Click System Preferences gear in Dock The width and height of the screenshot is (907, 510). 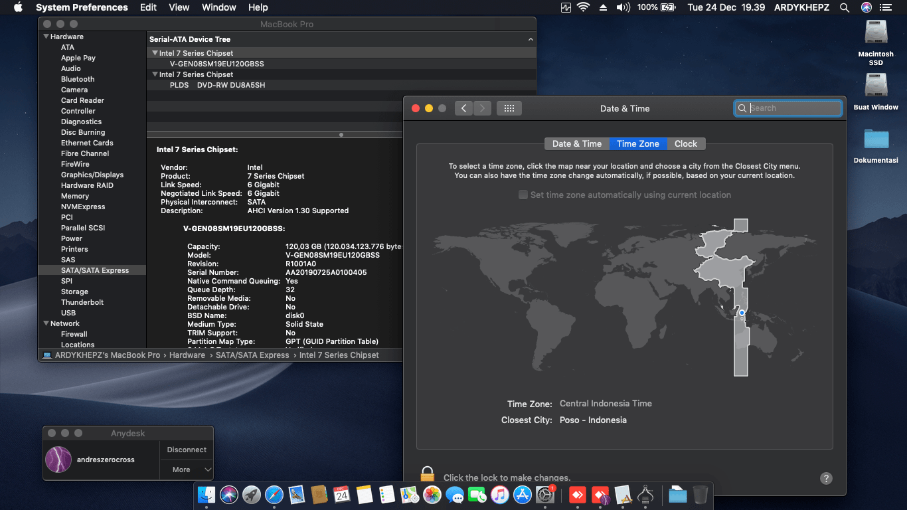pos(545,495)
